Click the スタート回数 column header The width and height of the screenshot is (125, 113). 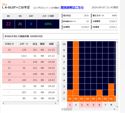[x=48, y=16]
